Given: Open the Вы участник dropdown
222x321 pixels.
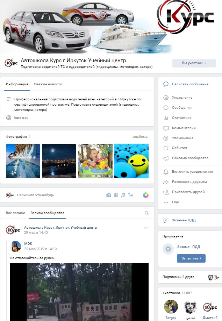Looking at the screenshot, I should 194,63.
